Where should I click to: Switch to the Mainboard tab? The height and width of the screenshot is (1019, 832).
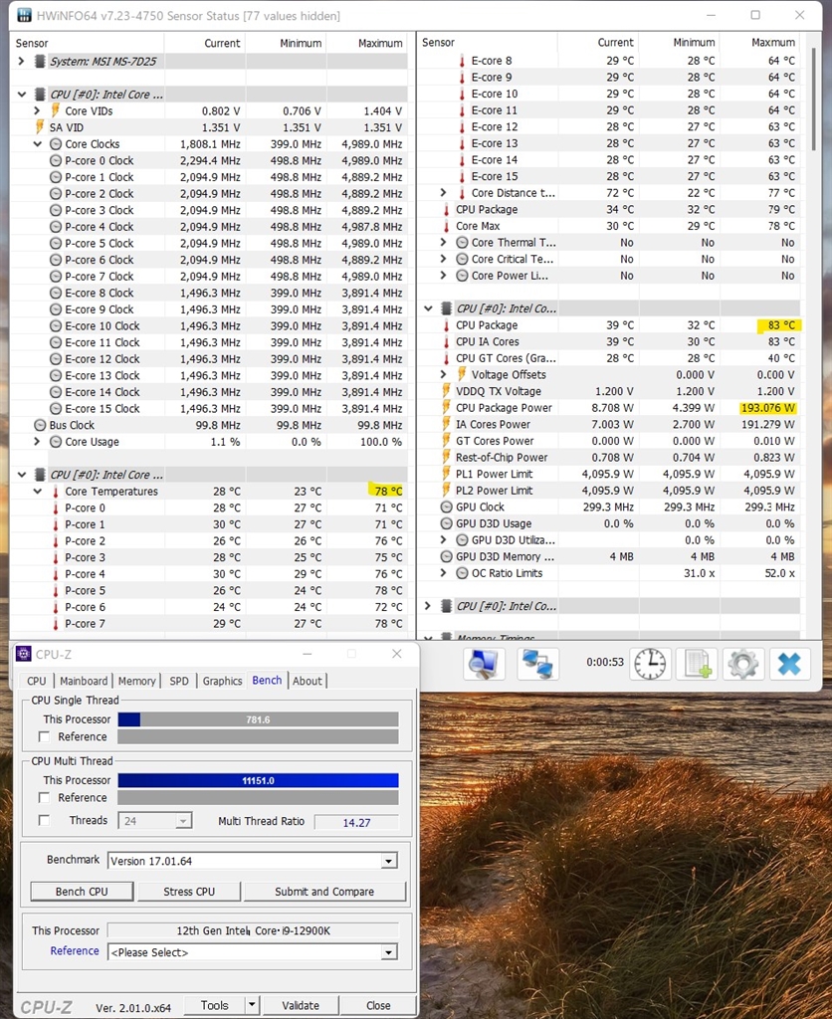click(x=84, y=681)
